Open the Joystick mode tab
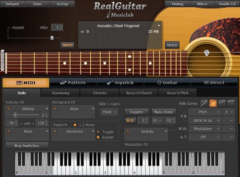Viewport: 240px width, 177px height. pyautogui.click(x=120, y=83)
